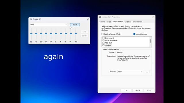This screenshot has width=184, height=103.
Task: Click Cancel in the Properties dialog
Action: point(137,90)
